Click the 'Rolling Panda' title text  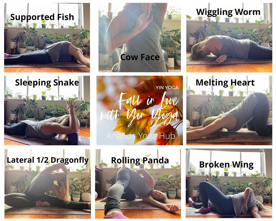click(x=140, y=161)
